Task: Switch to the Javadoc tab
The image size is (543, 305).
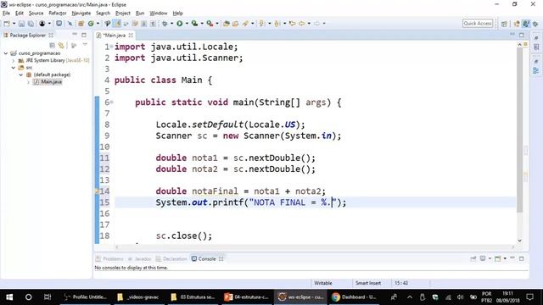Action: 139,258
